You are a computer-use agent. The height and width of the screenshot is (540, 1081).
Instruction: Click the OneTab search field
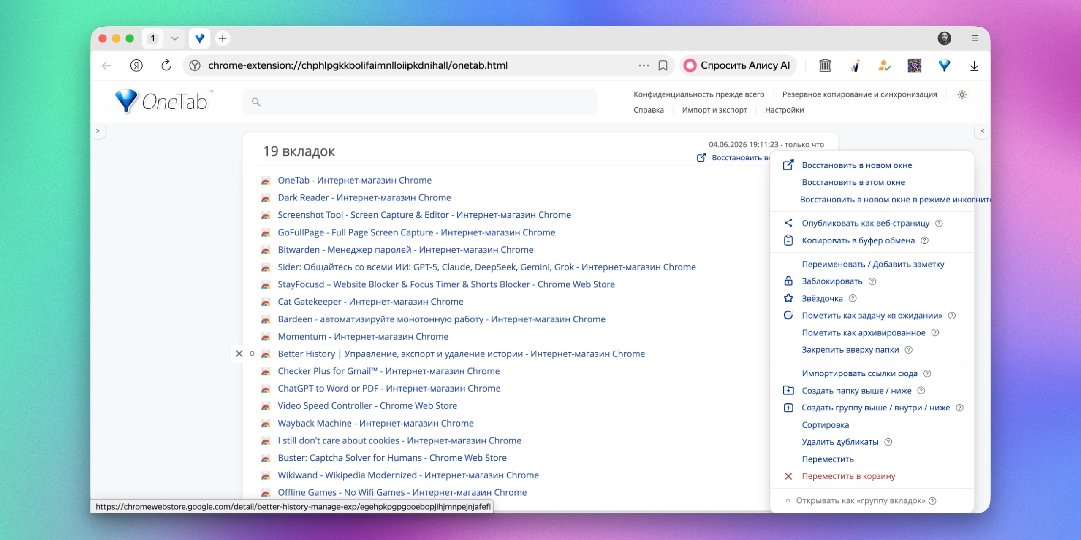(x=420, y=102)
